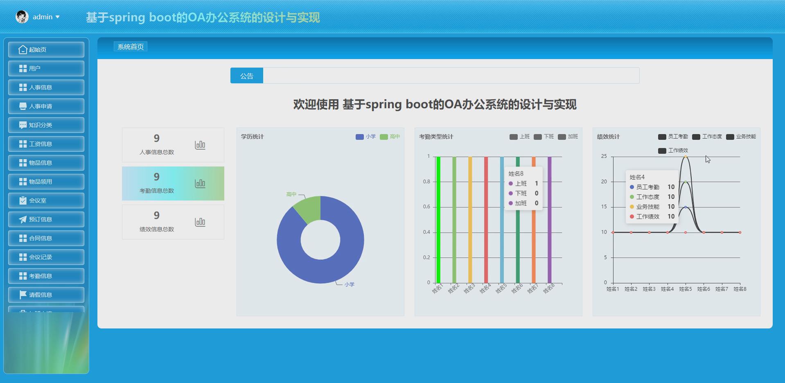Open 考勤信息 in the sidebar
The height and width of the screenshot is (383, 785).
[46, 276]
